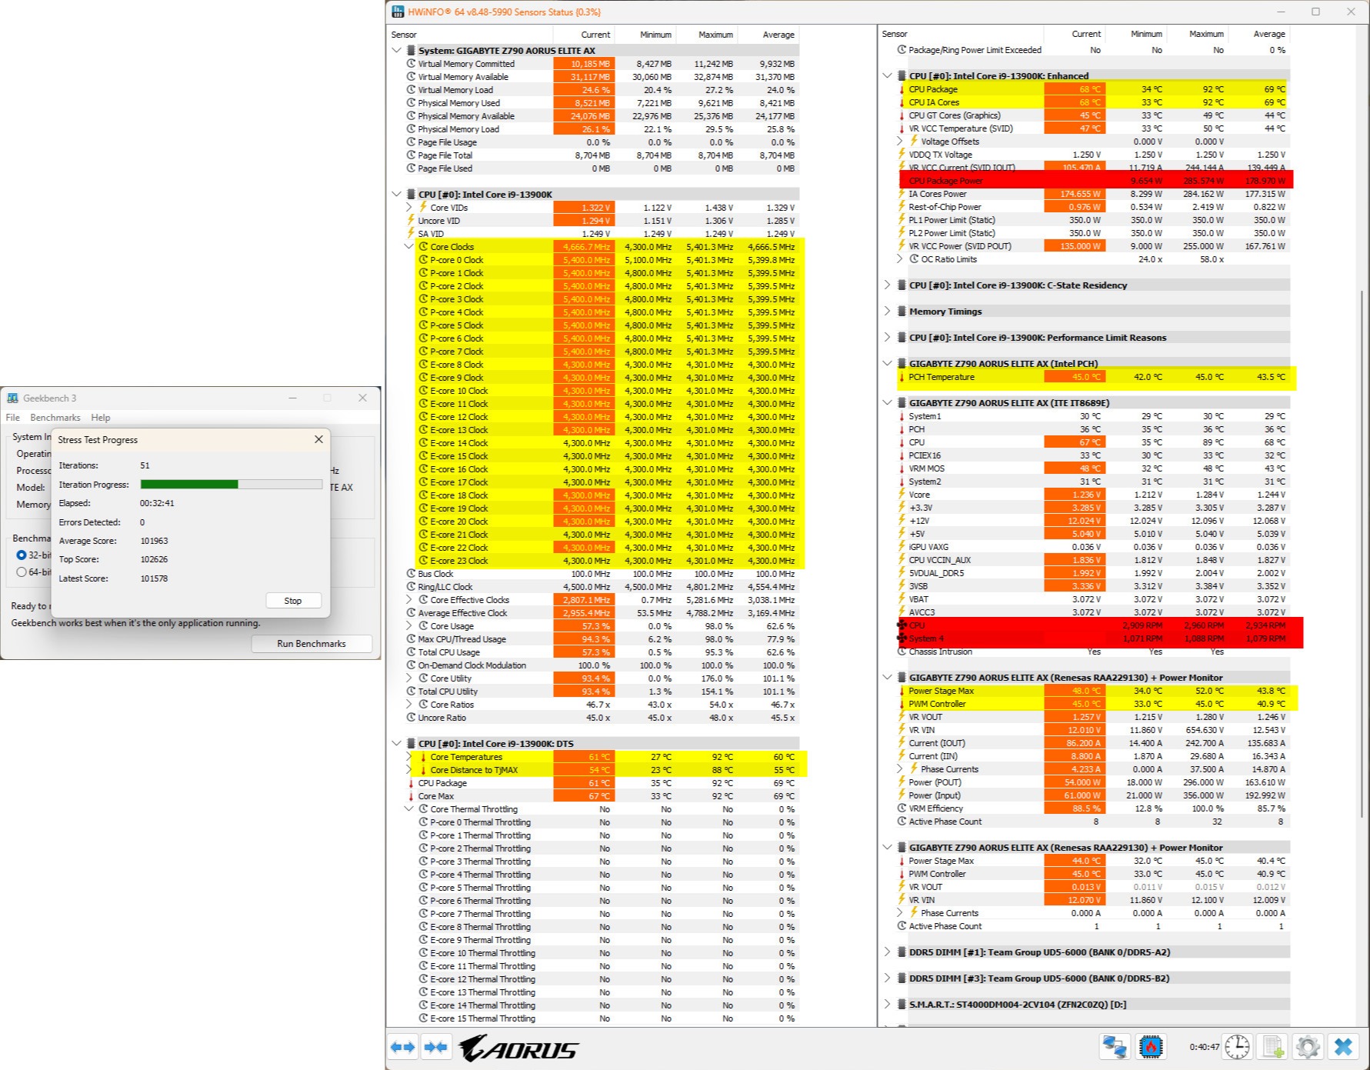Click the lightning icon beside IA Cores Power
The width and height of the screenshot is (1370, 1070).
[x=902, y=194]
